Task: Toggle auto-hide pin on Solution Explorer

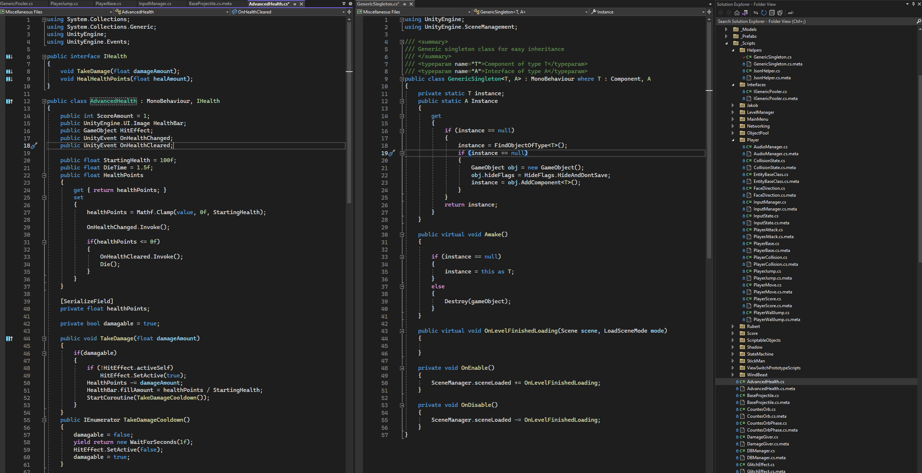Action: [913, 4]
